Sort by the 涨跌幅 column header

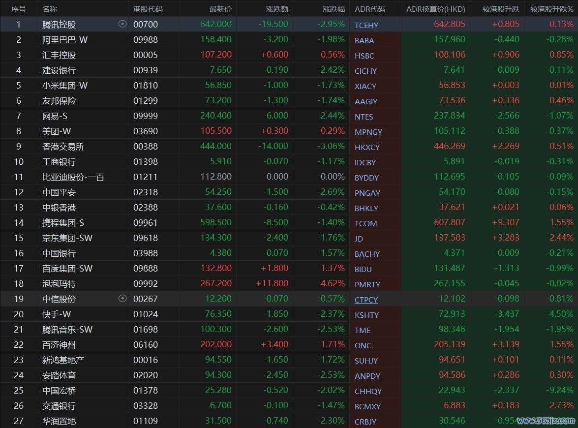[x=334, y=9]
